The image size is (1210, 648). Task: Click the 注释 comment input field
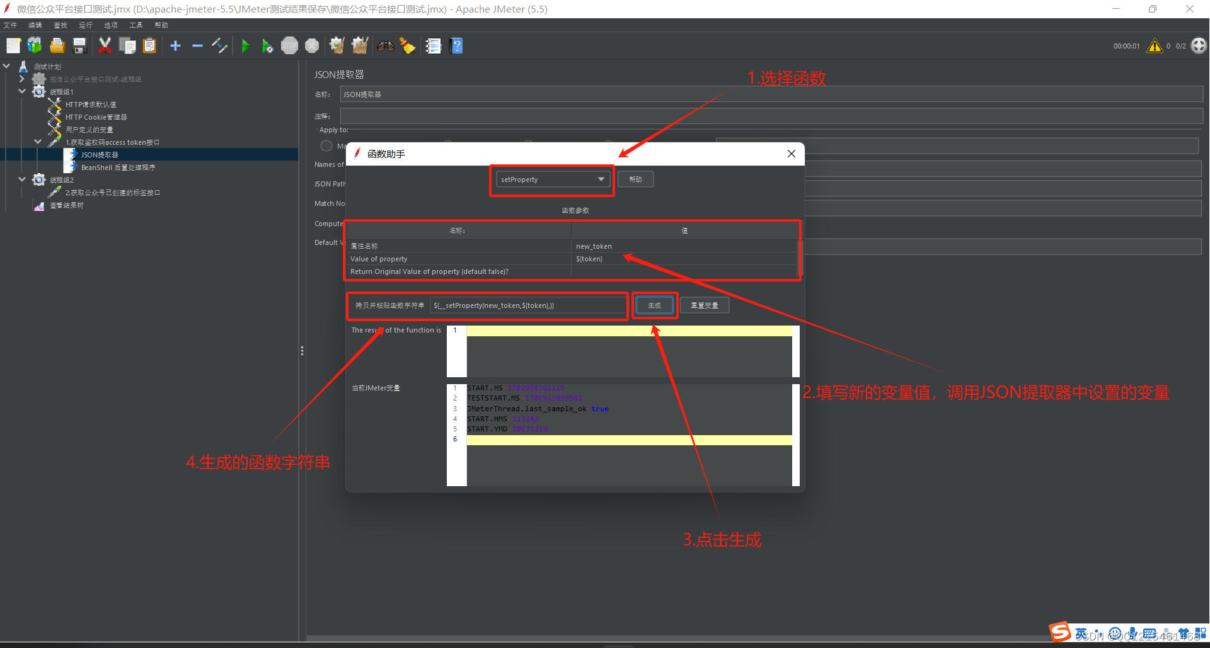point(771,116)
